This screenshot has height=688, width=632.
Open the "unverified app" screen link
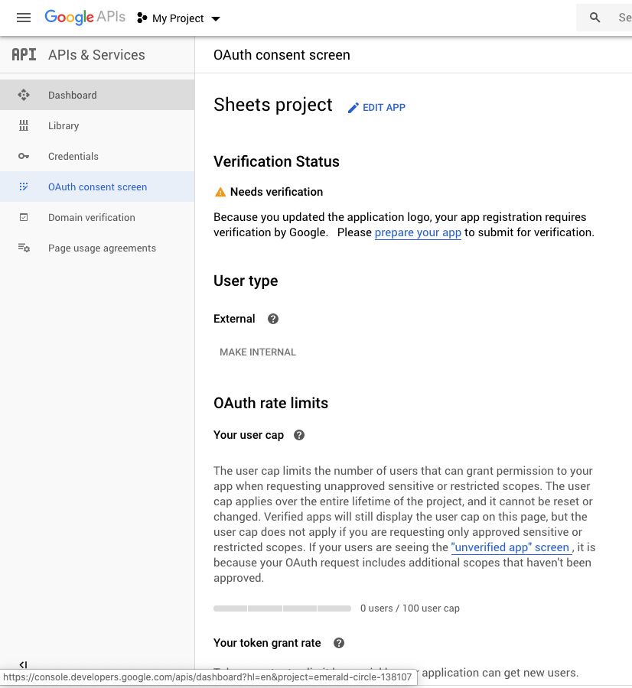click(x=510, y=547)
